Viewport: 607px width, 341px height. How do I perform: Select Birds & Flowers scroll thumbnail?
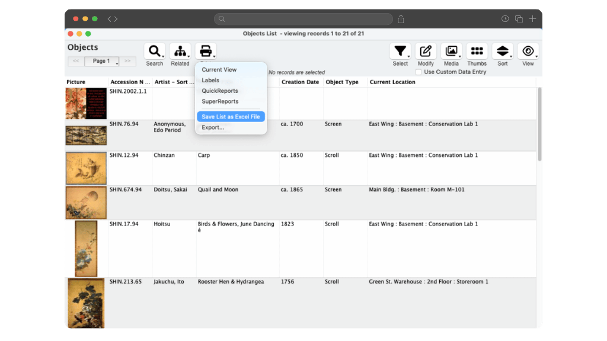coord(86,249)
